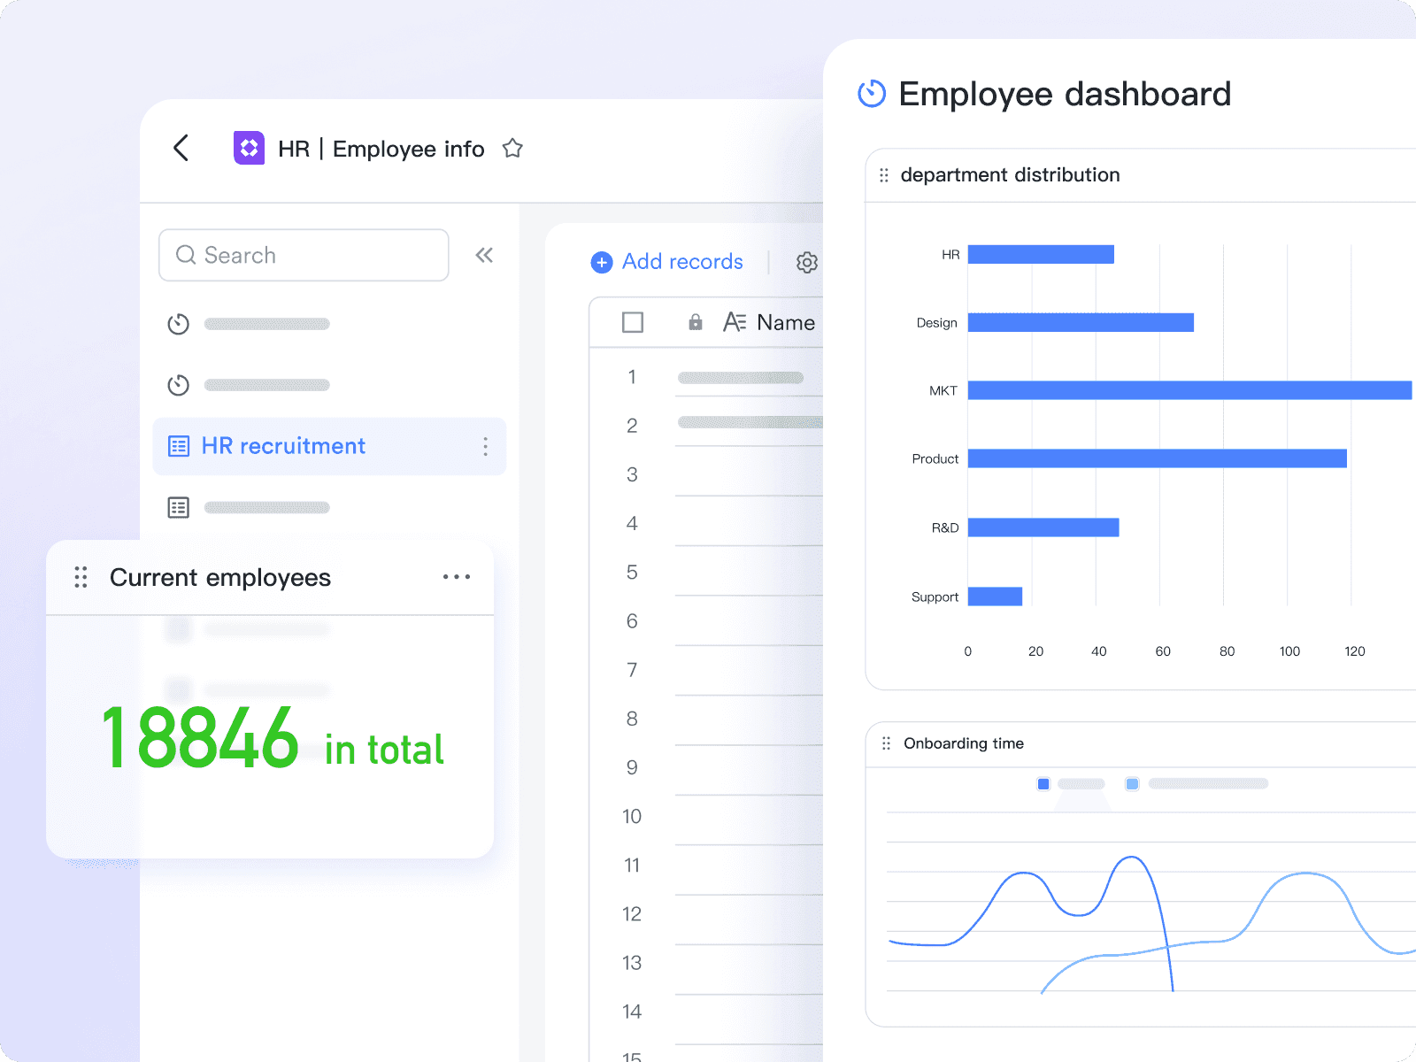Select the HR recruitment table icon
Viewport: 1416px width, 1062px height.
(x=180, y=446)
